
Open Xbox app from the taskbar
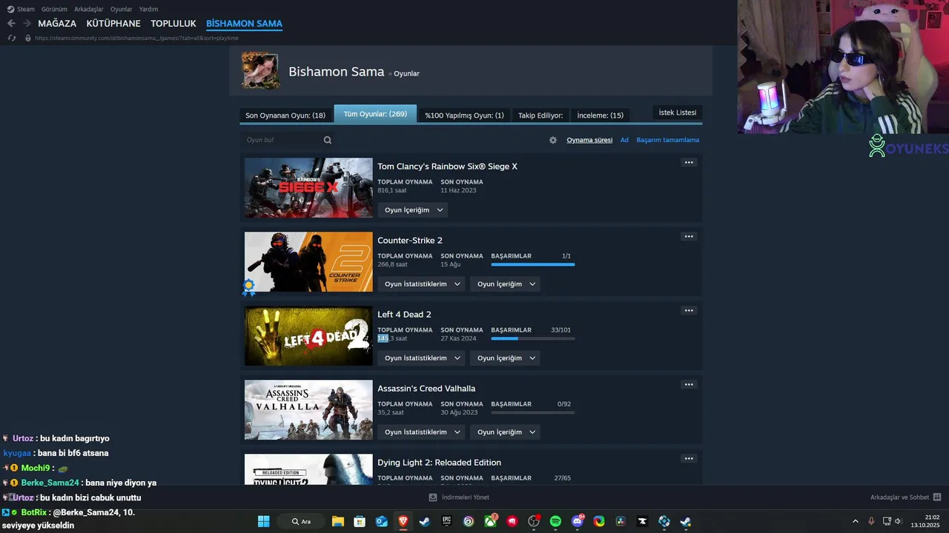point(490,521)
